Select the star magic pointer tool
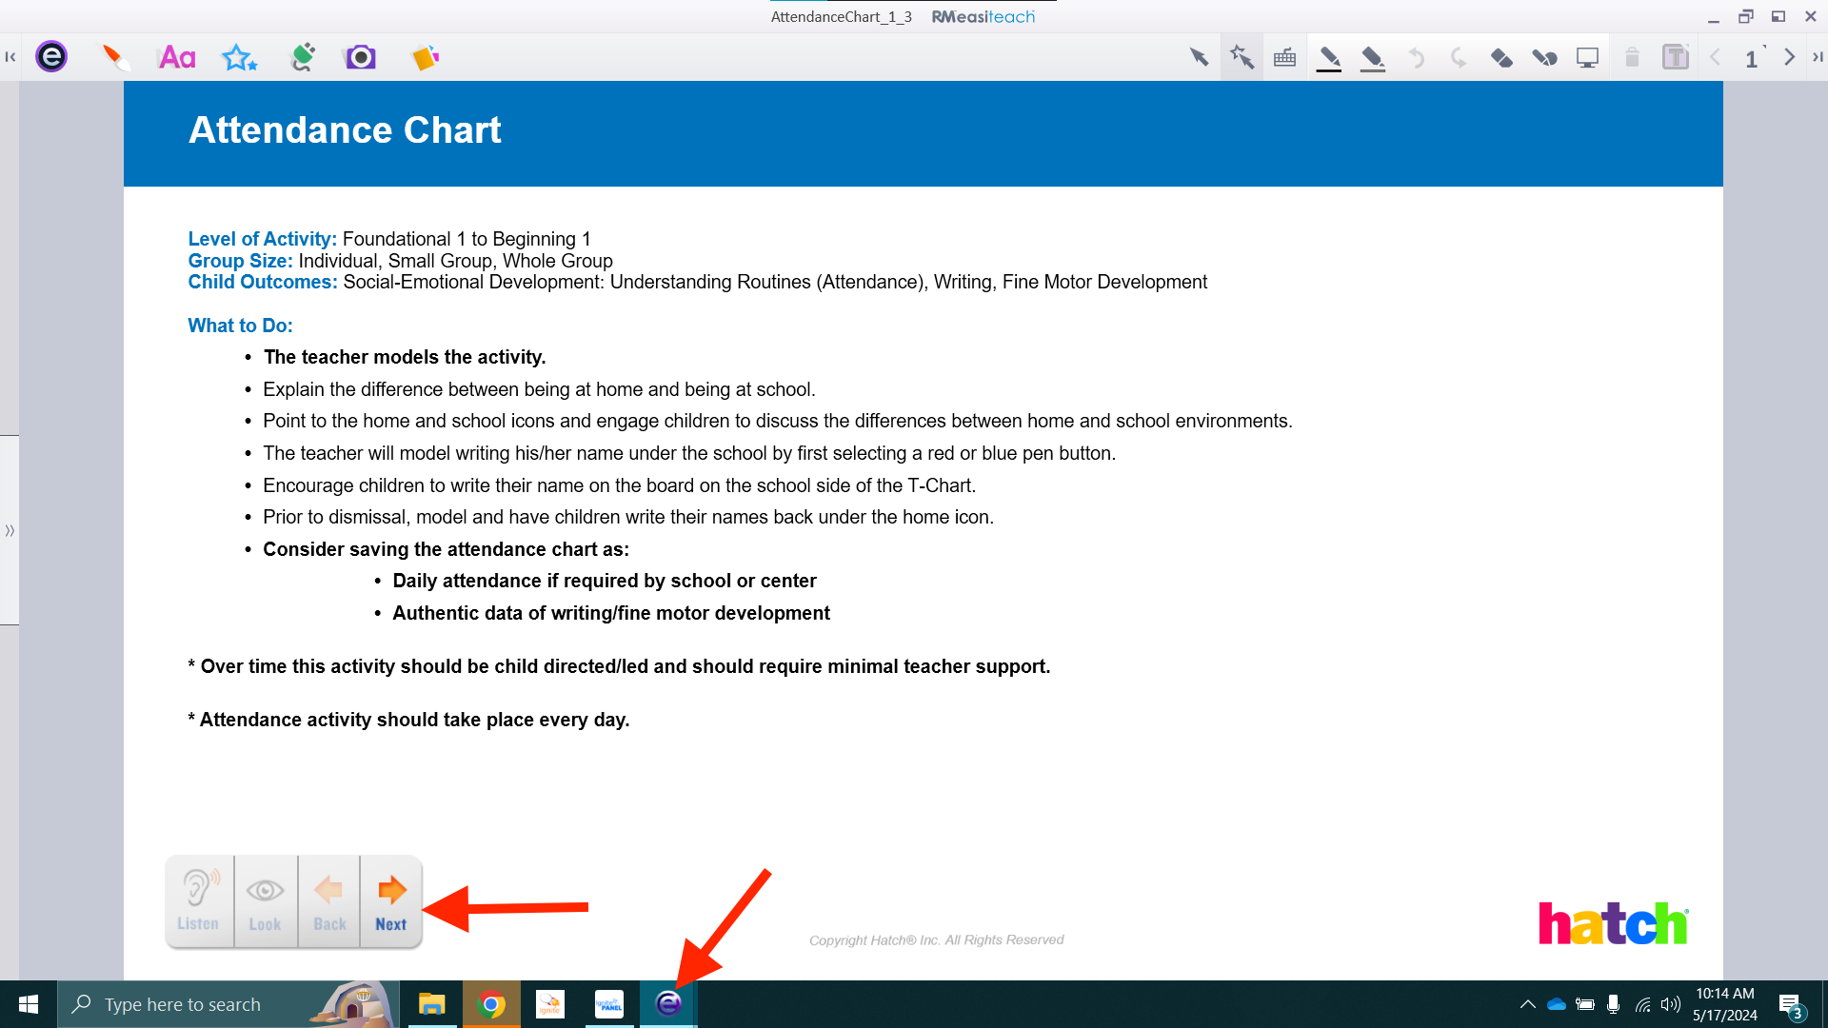Screen dimensions: 1828x1028 pos(1242,57)
